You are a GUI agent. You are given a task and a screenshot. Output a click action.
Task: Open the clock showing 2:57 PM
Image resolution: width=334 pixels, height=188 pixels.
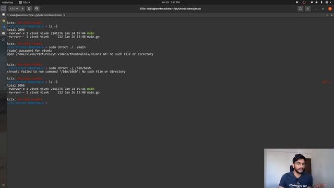[171, 2]
